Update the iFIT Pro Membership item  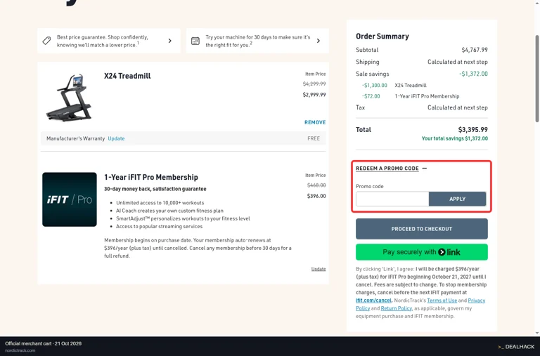click(319, 269)
